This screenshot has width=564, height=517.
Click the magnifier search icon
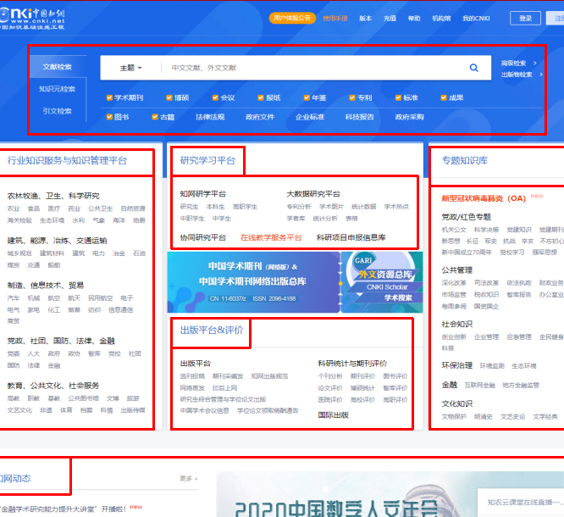[473, 68]
